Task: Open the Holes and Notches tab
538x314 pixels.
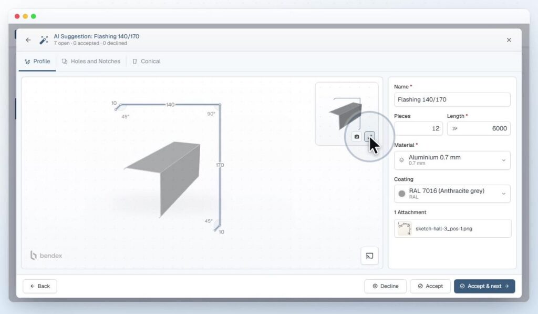Action: click(91, 62)
